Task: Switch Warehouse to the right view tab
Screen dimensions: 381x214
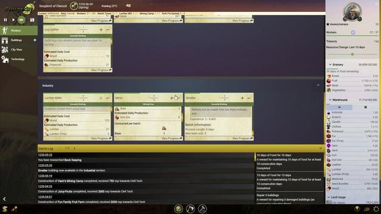Action: point(366,107)
